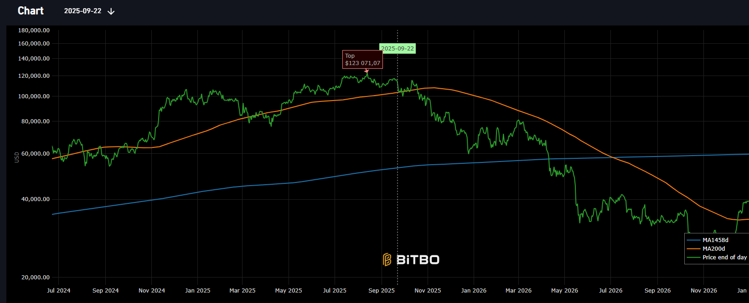Hide the MA200d series via its legend label
749x303 pixels.
713,249
